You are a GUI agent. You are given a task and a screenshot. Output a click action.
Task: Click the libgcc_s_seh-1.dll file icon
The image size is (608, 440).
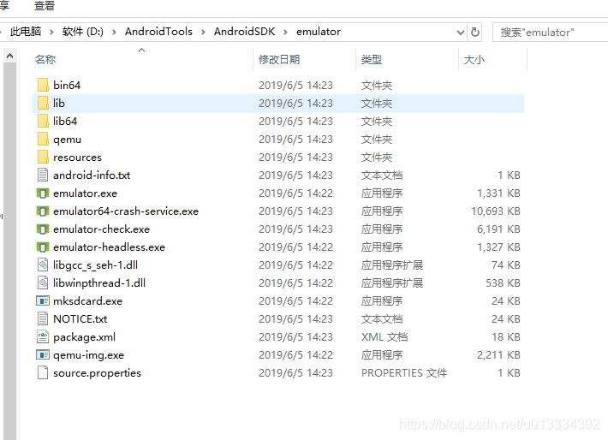point(43,265)
